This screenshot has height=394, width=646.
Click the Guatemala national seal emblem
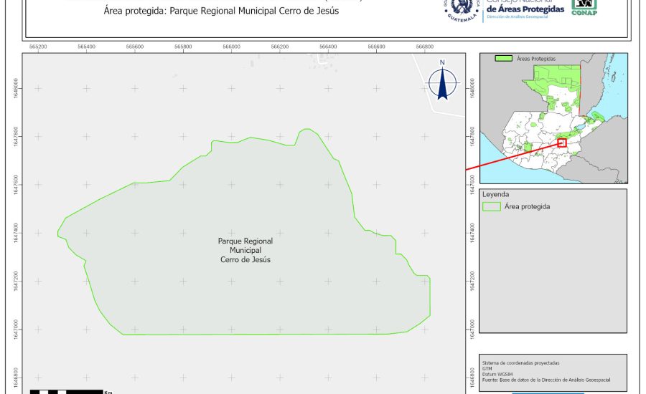coord(465,9)
